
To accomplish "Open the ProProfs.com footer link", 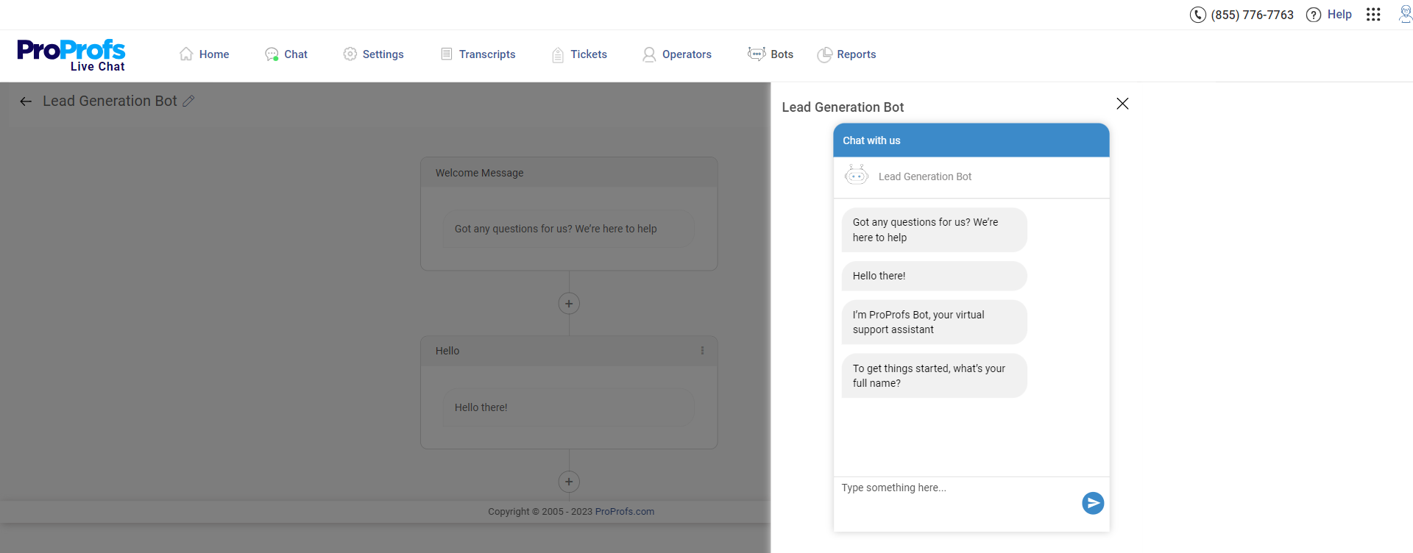I will [x=624, y=512].
